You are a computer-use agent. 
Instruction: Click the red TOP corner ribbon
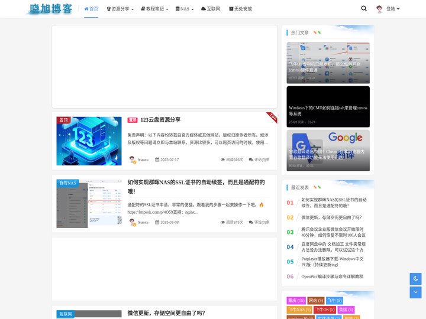click(273, 117)
